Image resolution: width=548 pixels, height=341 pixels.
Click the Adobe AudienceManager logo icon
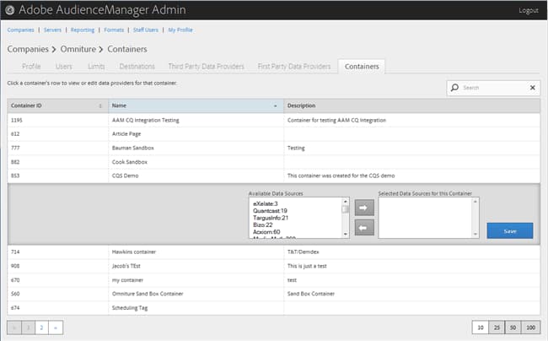click(10, 10)
